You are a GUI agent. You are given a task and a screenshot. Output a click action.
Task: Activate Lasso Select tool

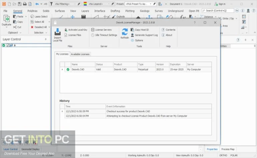pos(39,16)
